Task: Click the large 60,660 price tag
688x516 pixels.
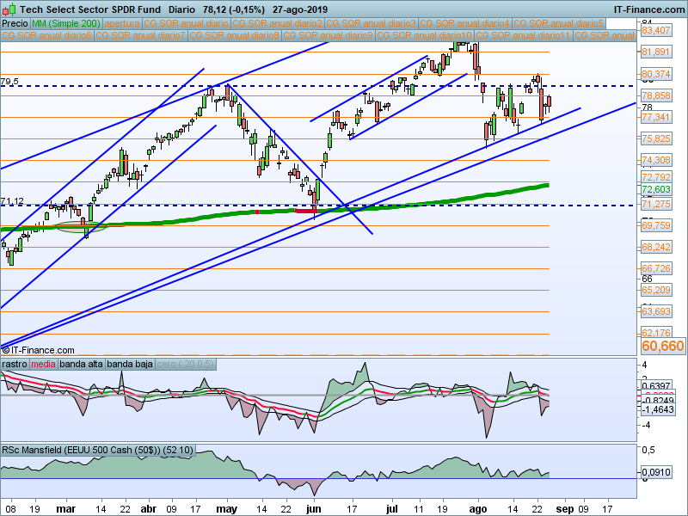Action: (662, 346)
